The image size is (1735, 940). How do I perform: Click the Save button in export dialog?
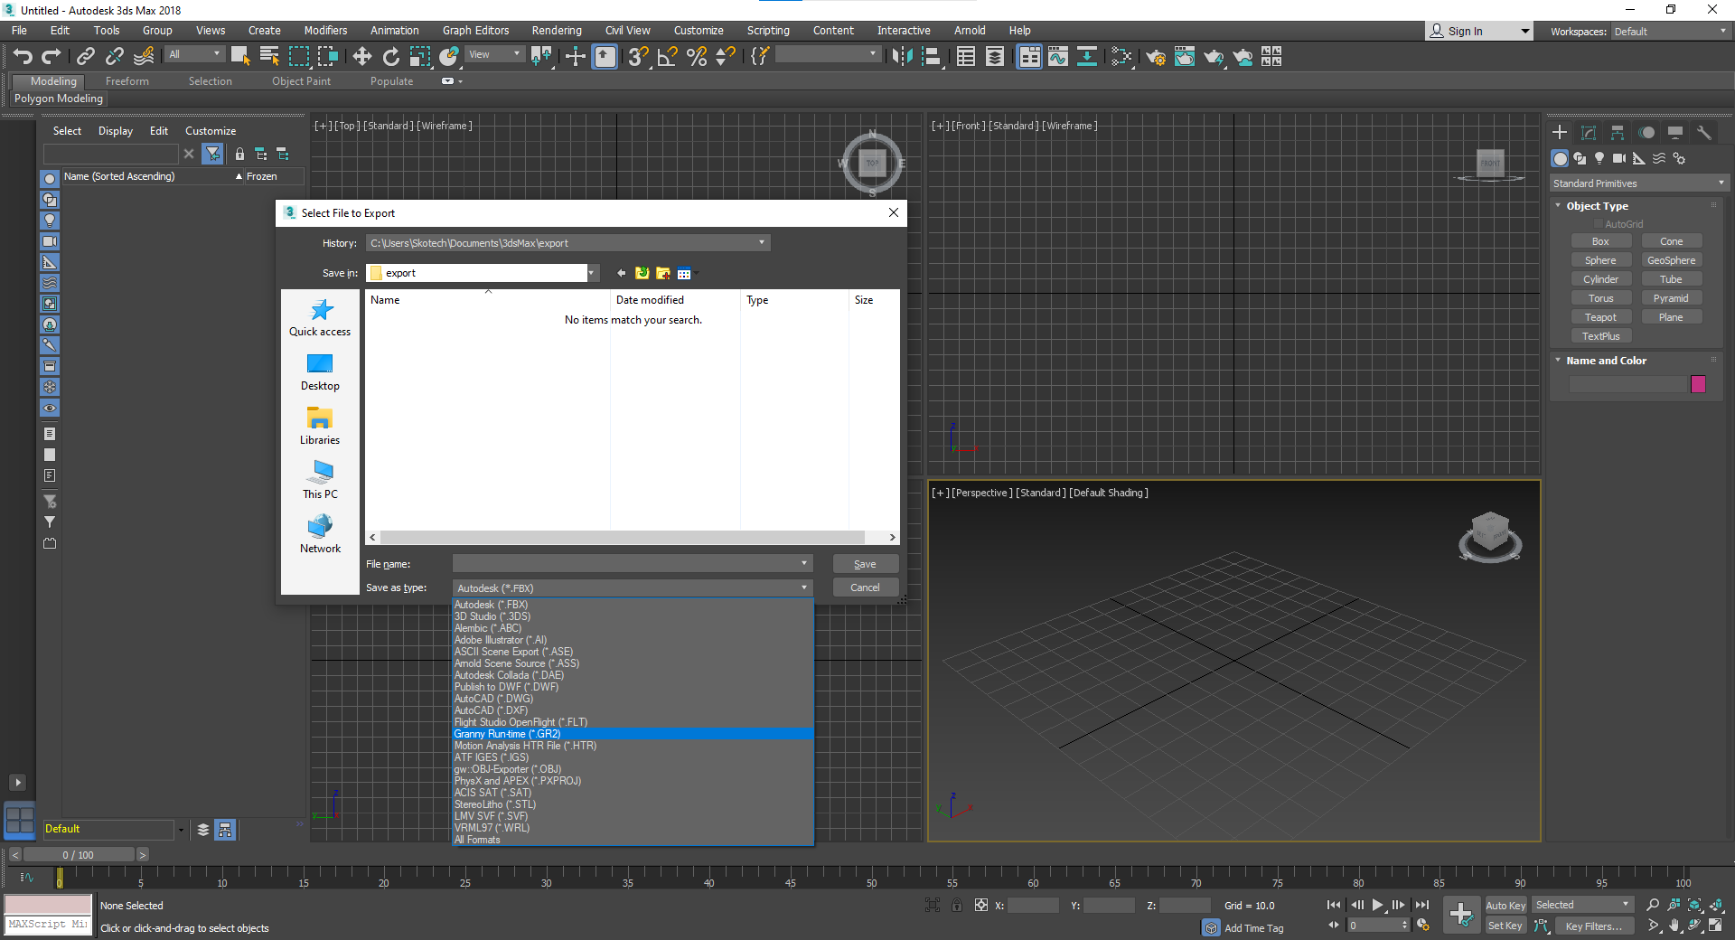[865, 564]
